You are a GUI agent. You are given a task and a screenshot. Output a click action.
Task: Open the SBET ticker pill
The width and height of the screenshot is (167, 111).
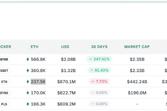tap(5, 70)
